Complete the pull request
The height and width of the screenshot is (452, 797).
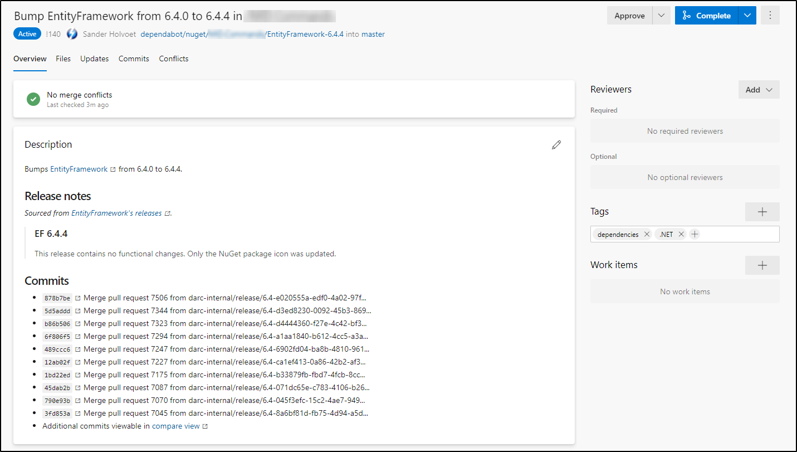point(706,16)
